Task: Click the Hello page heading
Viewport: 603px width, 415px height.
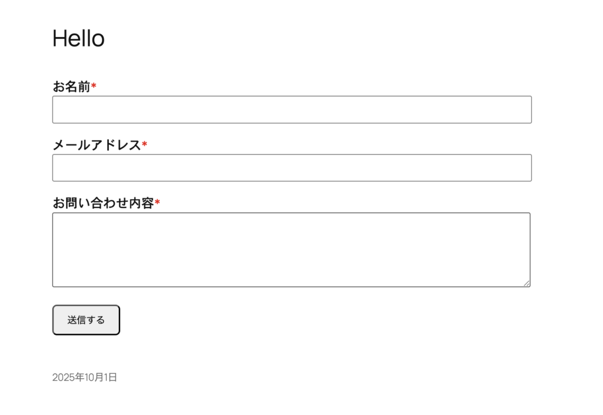Action: (x=78, y=39)
